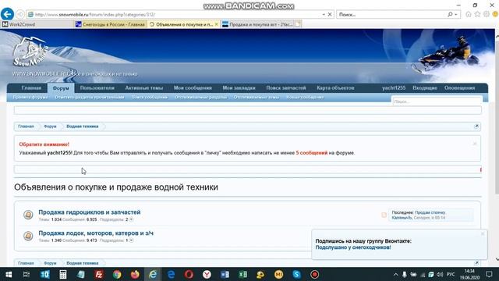This screenshot has height=281, width=499.
Task: Click the forum icon beside "Продажа гидроциклов"
Action: pos(28,215)
